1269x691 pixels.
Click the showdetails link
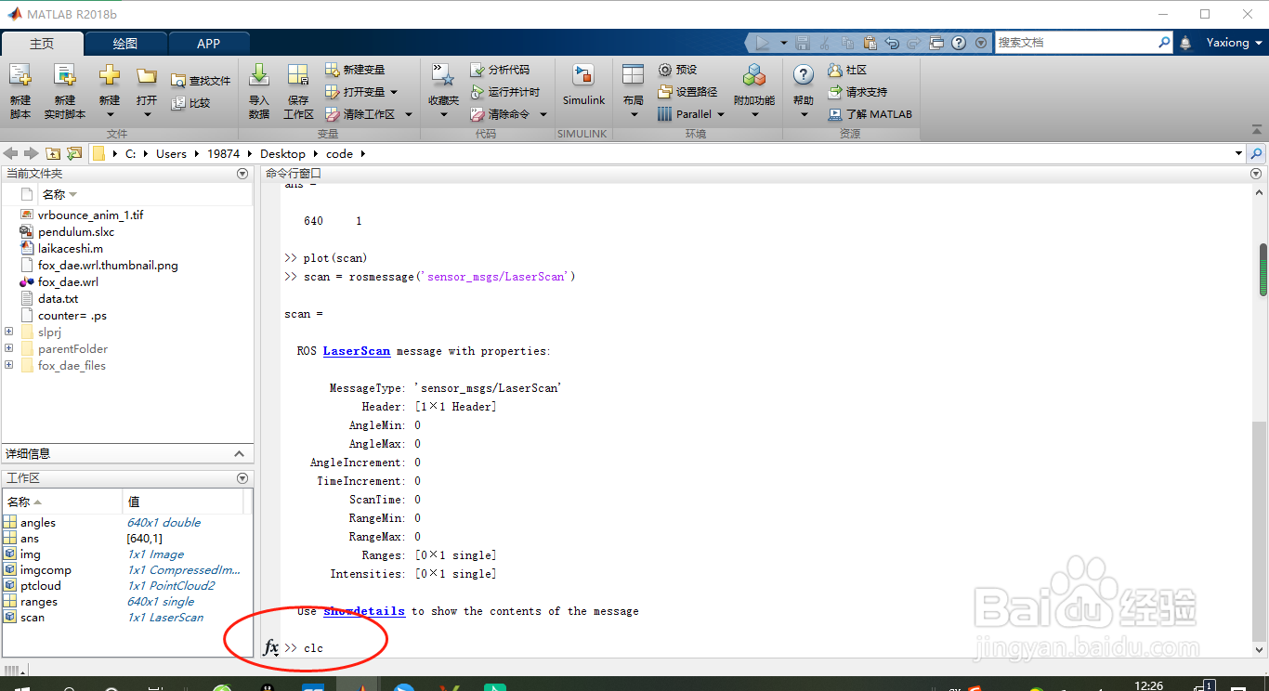coord(364,611)
